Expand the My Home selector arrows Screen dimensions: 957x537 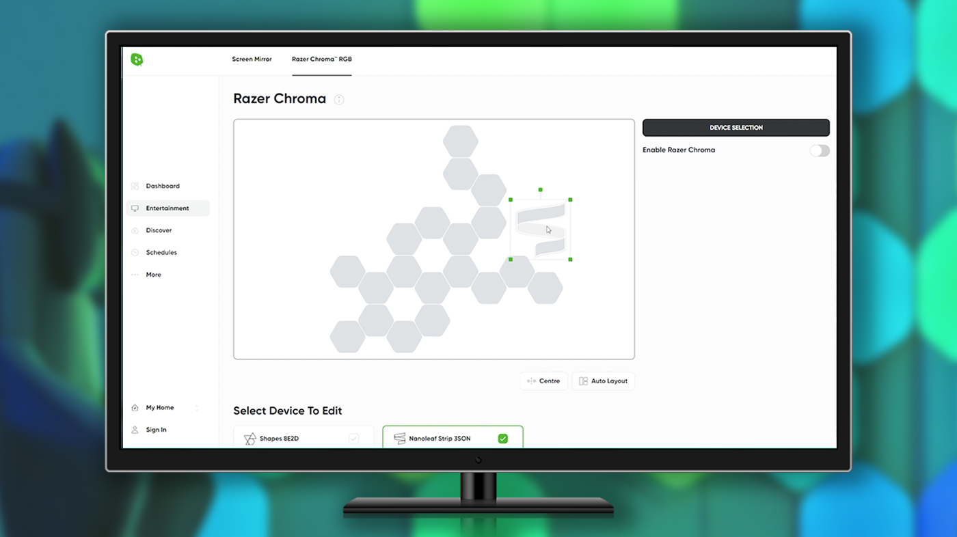(197, 408)
